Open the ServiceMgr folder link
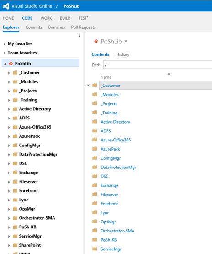Viewport: 212px width, 254px height. [x=111, y=249]
